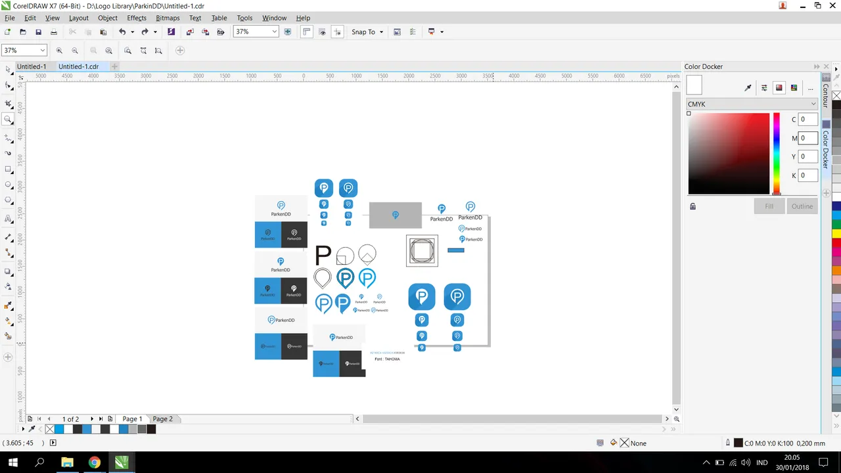841x473 pixels.
Task: Click the K value input field
Action: coord(808,175)
